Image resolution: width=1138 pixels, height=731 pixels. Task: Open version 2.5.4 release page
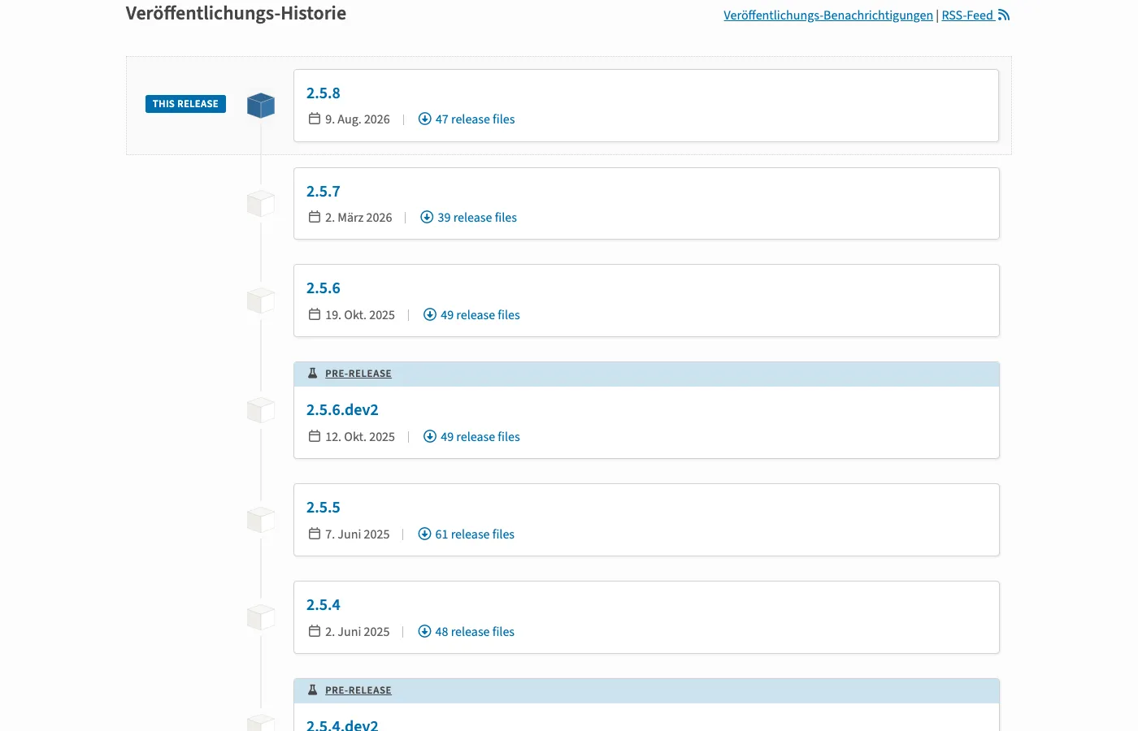point(324,605)
